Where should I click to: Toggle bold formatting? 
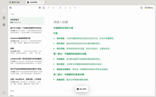60,8
